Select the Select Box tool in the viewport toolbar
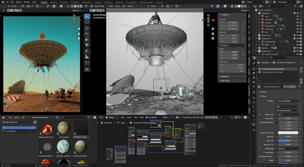304x167 pixels. [x=87, y=16]
